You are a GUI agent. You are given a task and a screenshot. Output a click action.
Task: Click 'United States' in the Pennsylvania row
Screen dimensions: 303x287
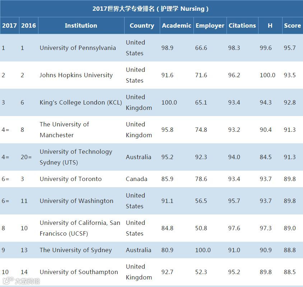pyautogui.click(x=135, y=48)
